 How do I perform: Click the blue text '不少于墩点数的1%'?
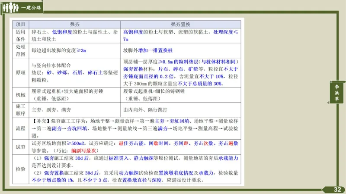(x=52, y=180)
